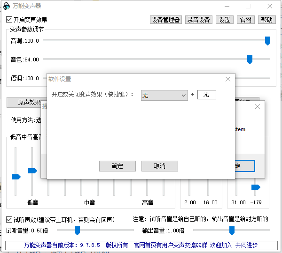Click the equalizer slider handle above -179

point(256,187)
